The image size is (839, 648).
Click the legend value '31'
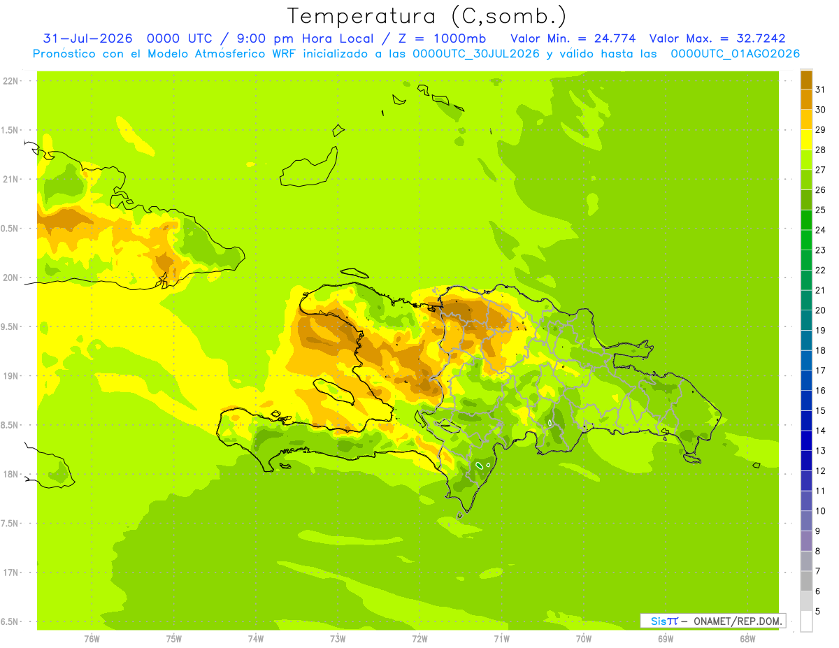821,89
